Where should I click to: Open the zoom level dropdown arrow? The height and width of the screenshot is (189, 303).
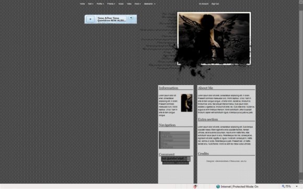[x=297, y=186]
